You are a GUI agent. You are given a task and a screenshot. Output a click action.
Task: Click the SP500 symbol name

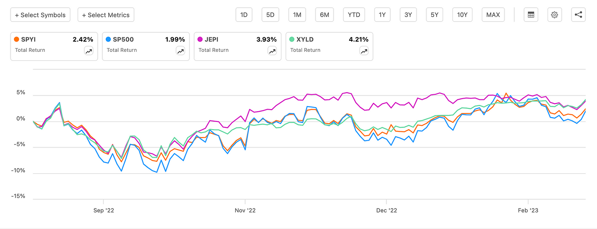click(x=123, y=40)
